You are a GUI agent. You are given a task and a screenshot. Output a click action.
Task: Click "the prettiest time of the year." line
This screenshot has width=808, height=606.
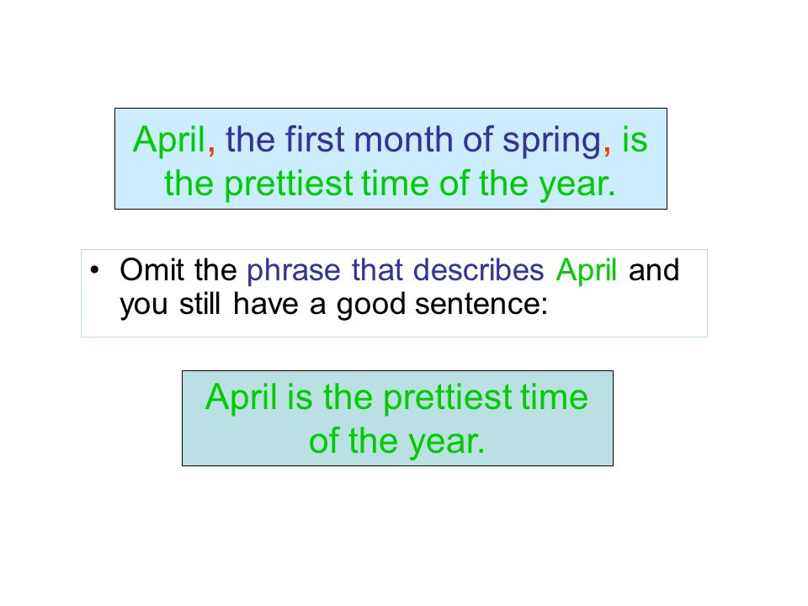(390, 184)
